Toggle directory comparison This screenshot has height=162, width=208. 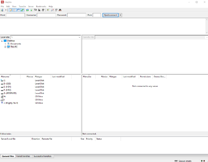[52, 10]
